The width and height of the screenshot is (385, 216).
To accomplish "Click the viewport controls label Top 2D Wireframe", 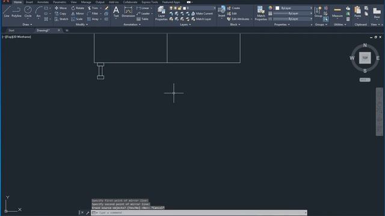I will (17, 37).
